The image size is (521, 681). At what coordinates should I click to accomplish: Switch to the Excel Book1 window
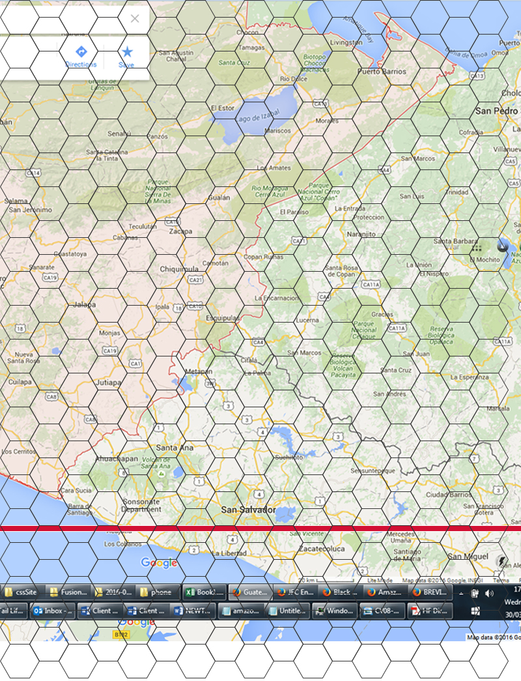tap(204, 592)
